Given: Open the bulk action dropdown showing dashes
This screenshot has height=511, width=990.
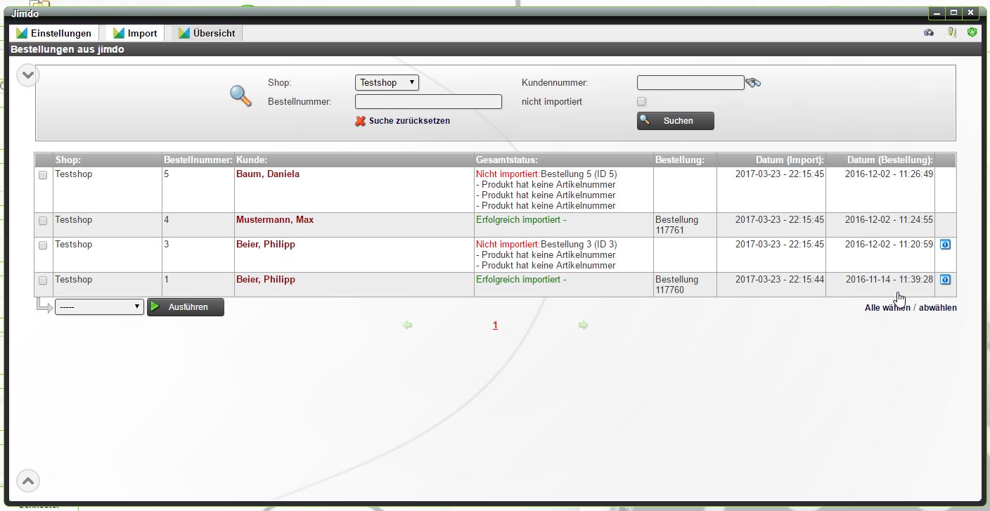Looking at the screenshot, I should click(99, 307).
